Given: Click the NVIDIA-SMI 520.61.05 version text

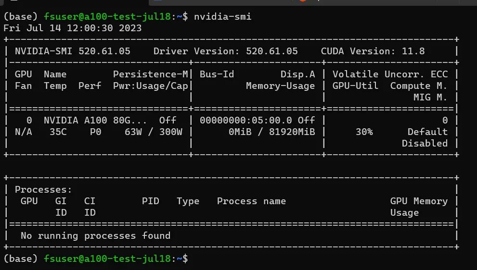Looking at the screenshot, I should 73,51.
